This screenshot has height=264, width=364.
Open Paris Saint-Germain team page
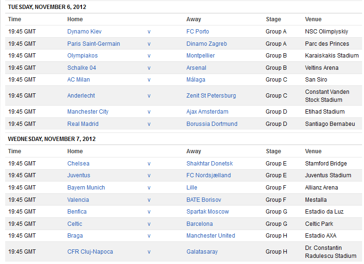(x=93, y=44)
